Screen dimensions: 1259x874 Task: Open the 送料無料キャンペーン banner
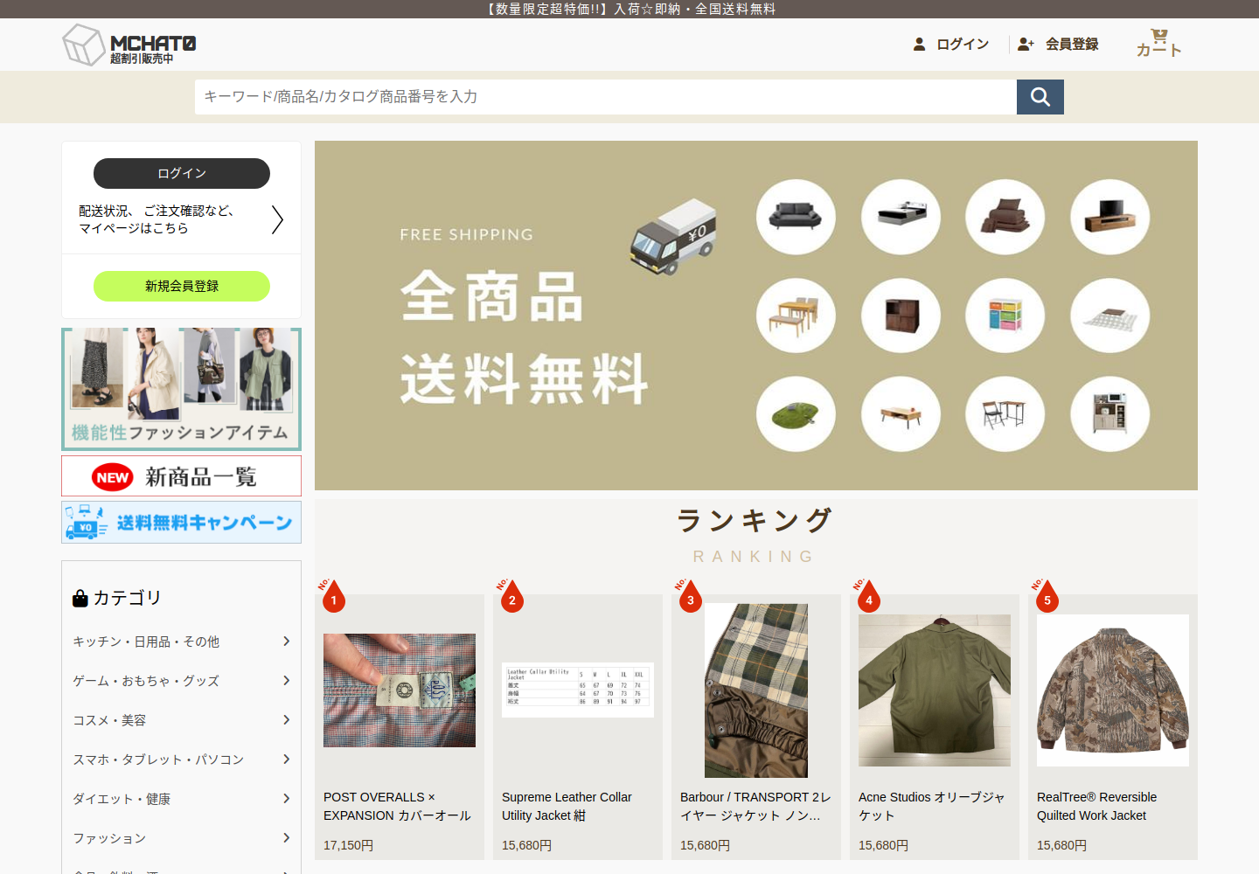[182, 523]
